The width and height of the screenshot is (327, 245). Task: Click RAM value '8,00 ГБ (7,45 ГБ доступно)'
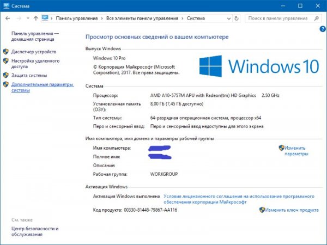click(x=177, y=104)
